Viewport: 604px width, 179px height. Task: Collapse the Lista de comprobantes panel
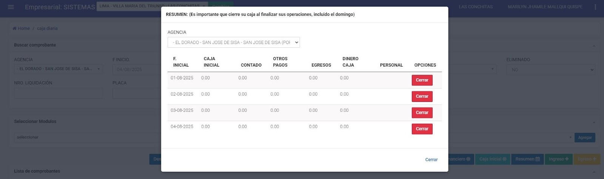594,172
